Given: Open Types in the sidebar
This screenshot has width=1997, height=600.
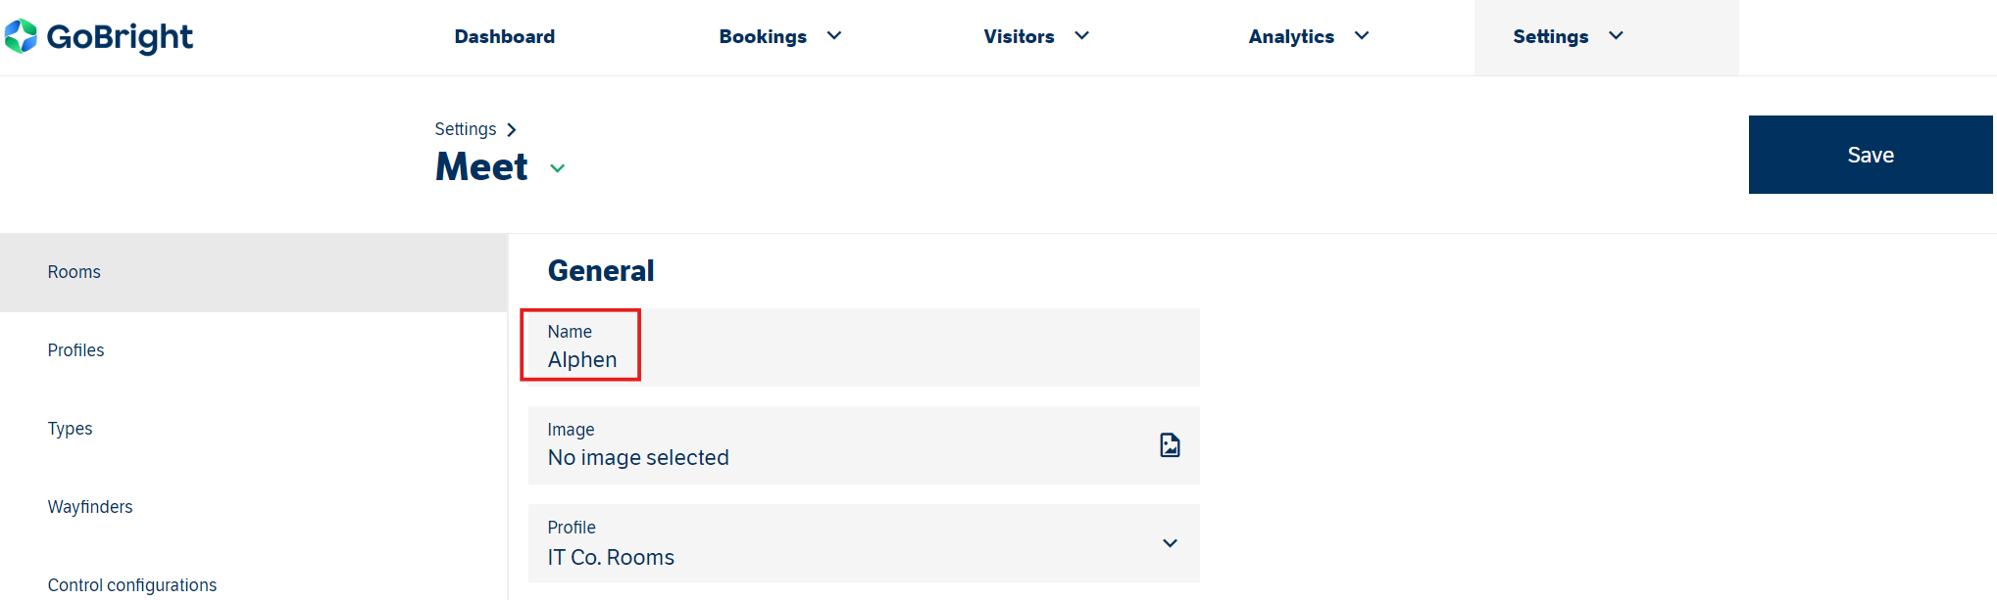Looking at the screenshot, I should click(x=71, y=429).
